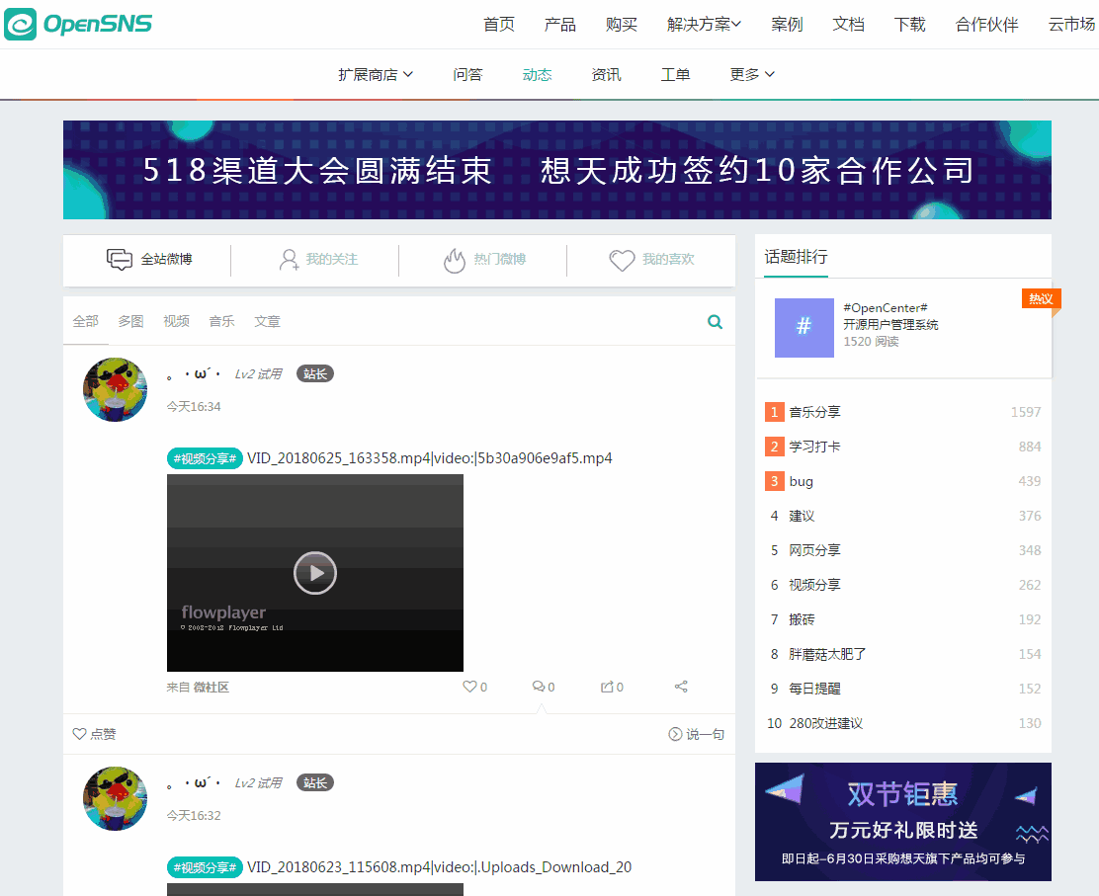The image size is (1099, 896).
Task: Expand the 更多 navigation dropdown
Action: (x=751, y=73)
